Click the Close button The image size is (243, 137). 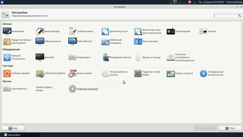(x=230, y=128)
